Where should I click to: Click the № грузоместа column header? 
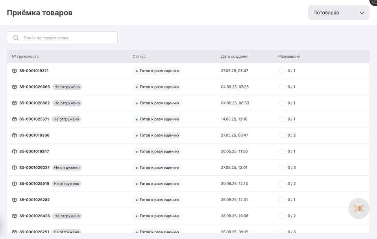pyautogui.click(x=25, y=57)
